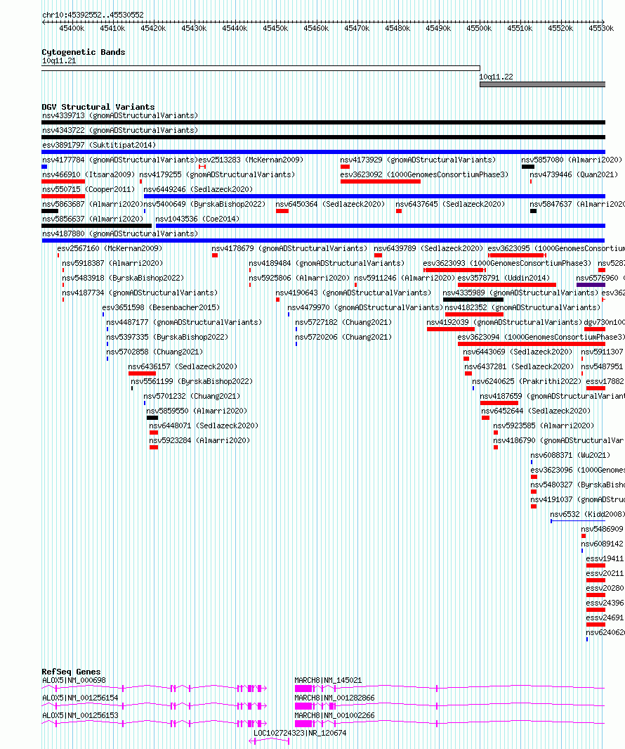Click the 45450k ruler tick label

pyautogui.click(x=275, y=28)
